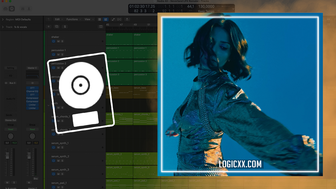Mute the shaker track
Screen dimensions: 336x189
coord(59,41)
